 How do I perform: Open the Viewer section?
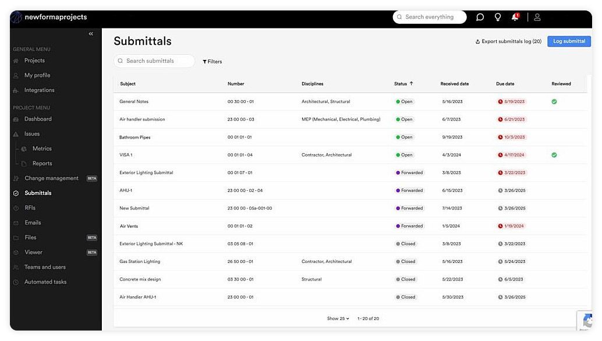coord(33,252)
